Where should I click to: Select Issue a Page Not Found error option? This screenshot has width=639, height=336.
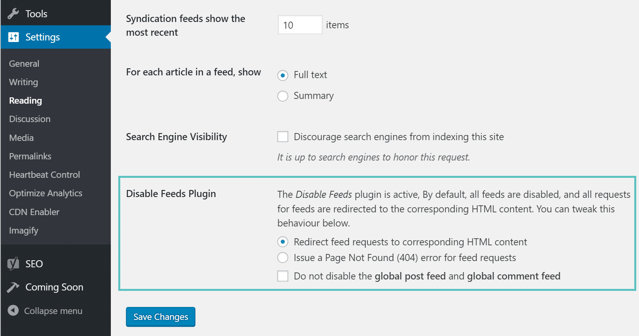coord(283,258)
